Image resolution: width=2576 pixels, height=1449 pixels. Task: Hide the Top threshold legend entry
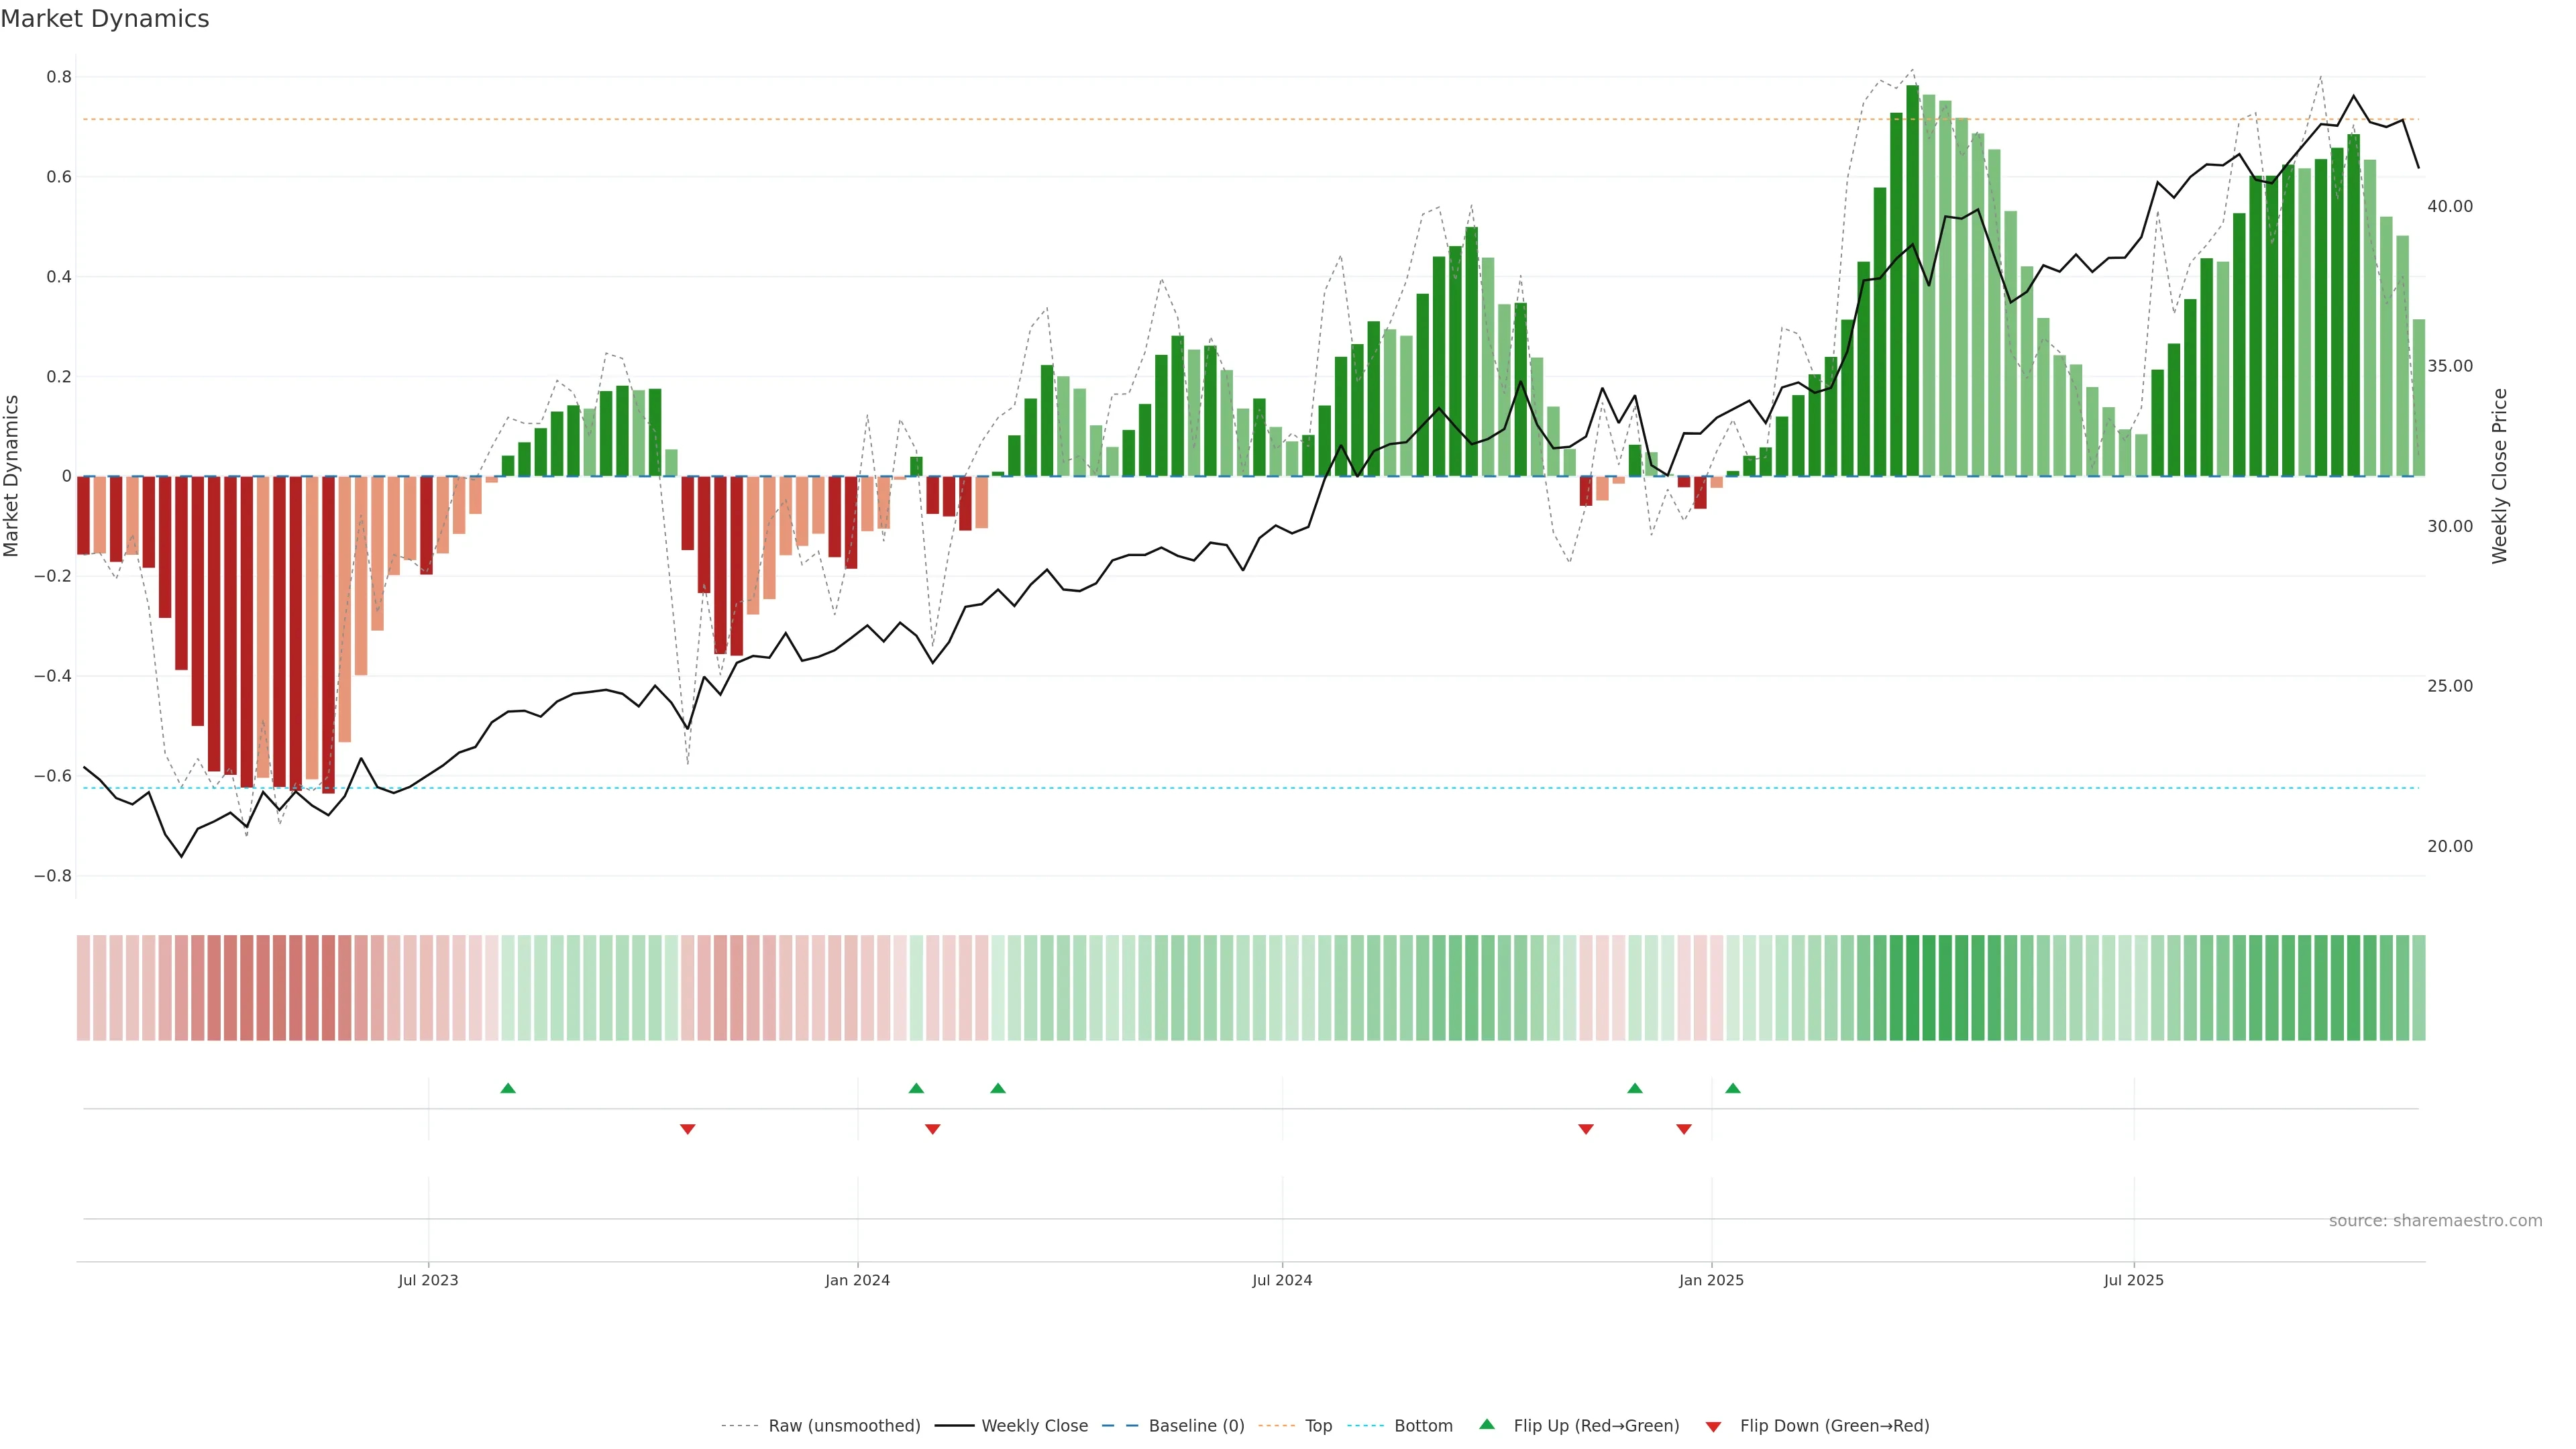(x=1318, y=1425)
